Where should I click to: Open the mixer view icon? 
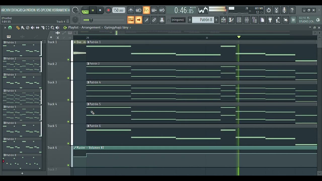pos(247,20)
